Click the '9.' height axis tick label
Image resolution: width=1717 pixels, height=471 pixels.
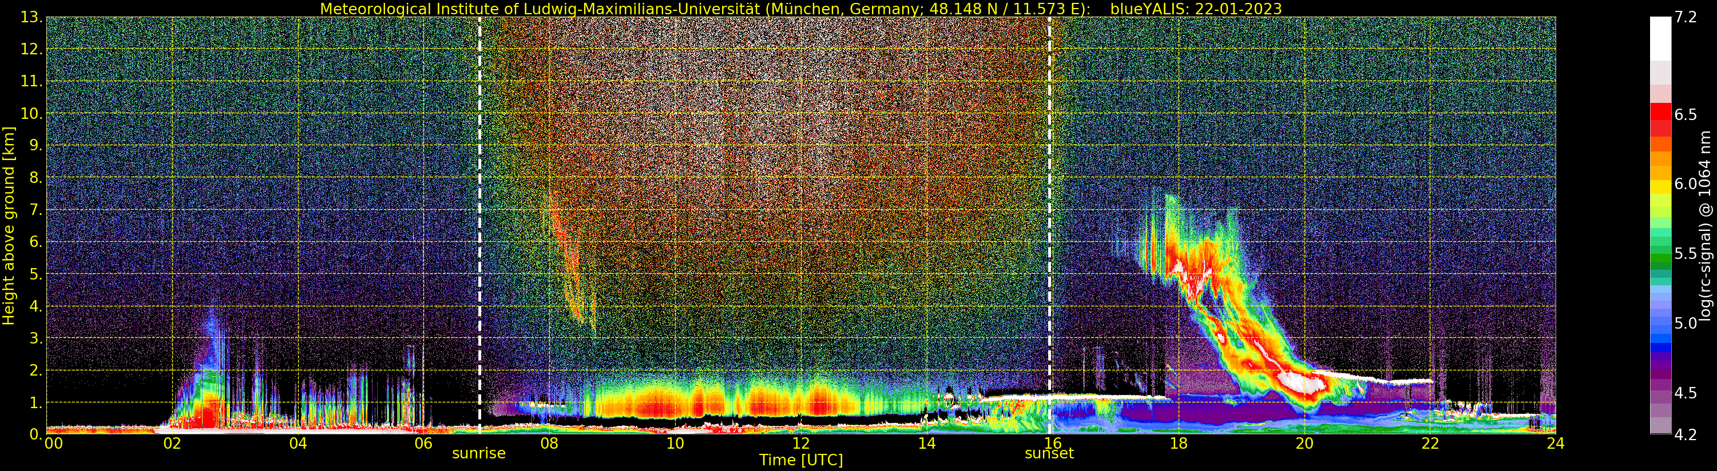[36, 145]
